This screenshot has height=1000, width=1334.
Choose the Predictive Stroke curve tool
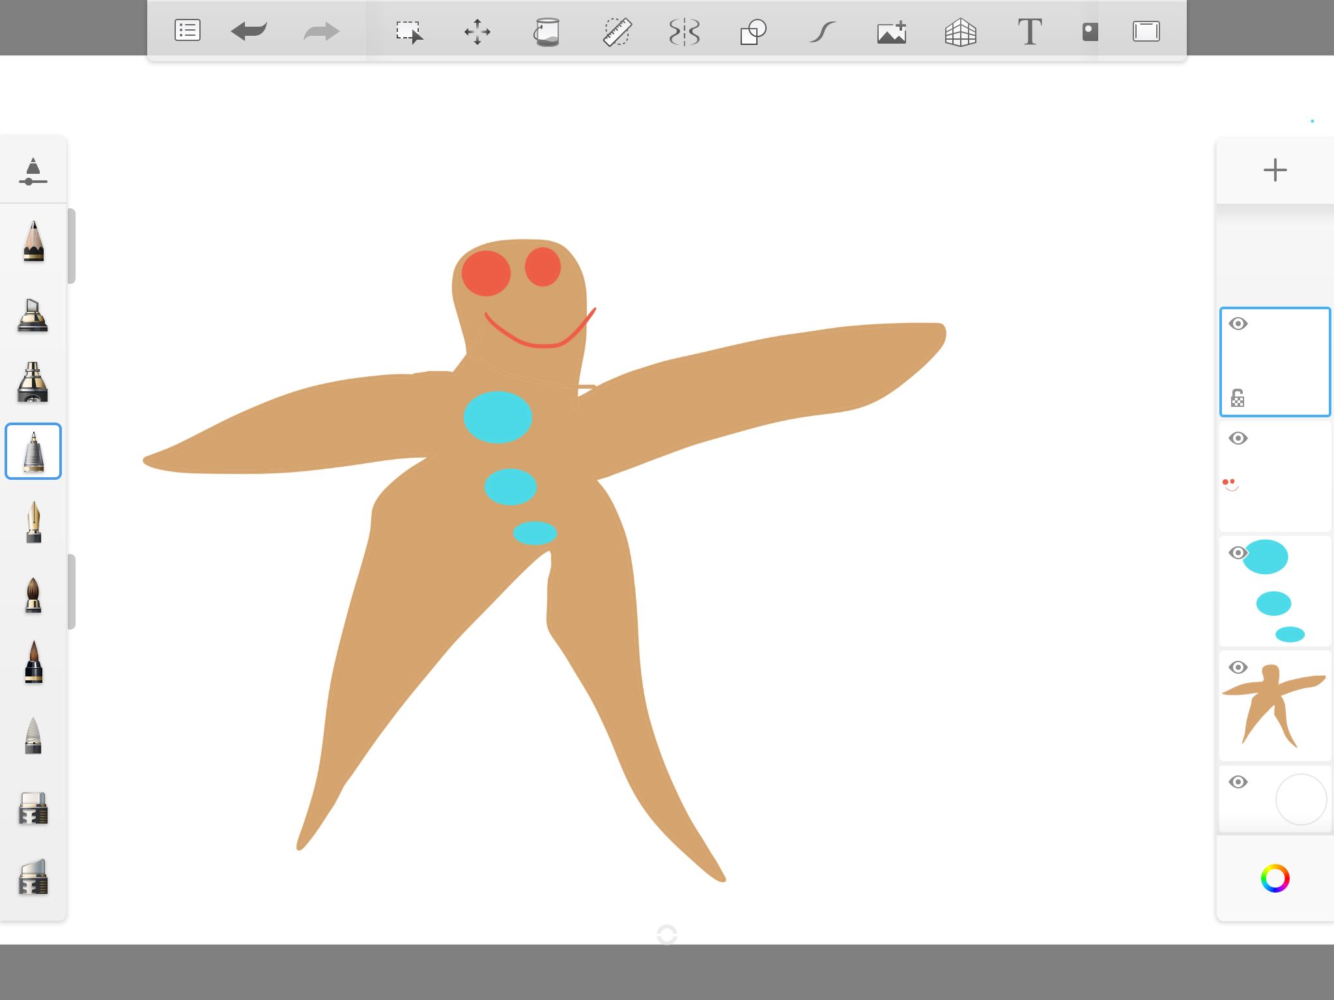(823, 31)
